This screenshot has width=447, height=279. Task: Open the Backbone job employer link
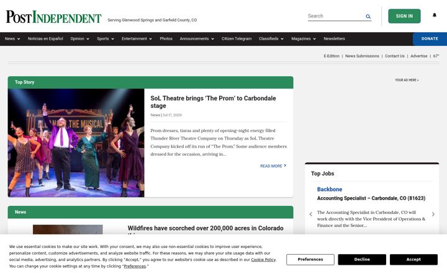[x=330, y=189]
